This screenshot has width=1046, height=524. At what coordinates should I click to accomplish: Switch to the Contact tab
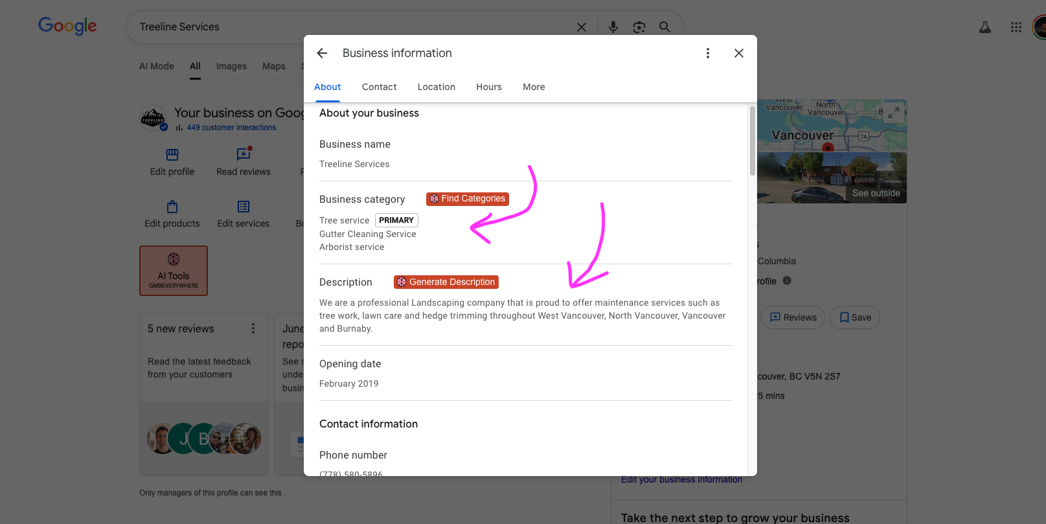tap(380, 87)
